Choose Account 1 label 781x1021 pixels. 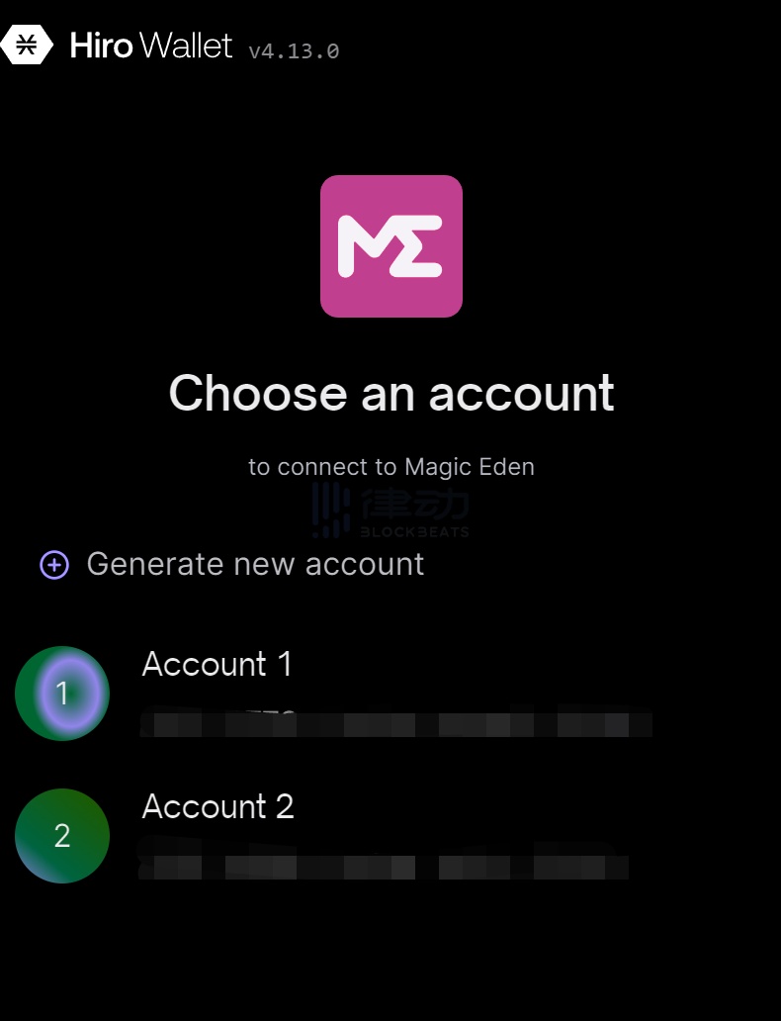pyautogui.click(x=217, y=664)
